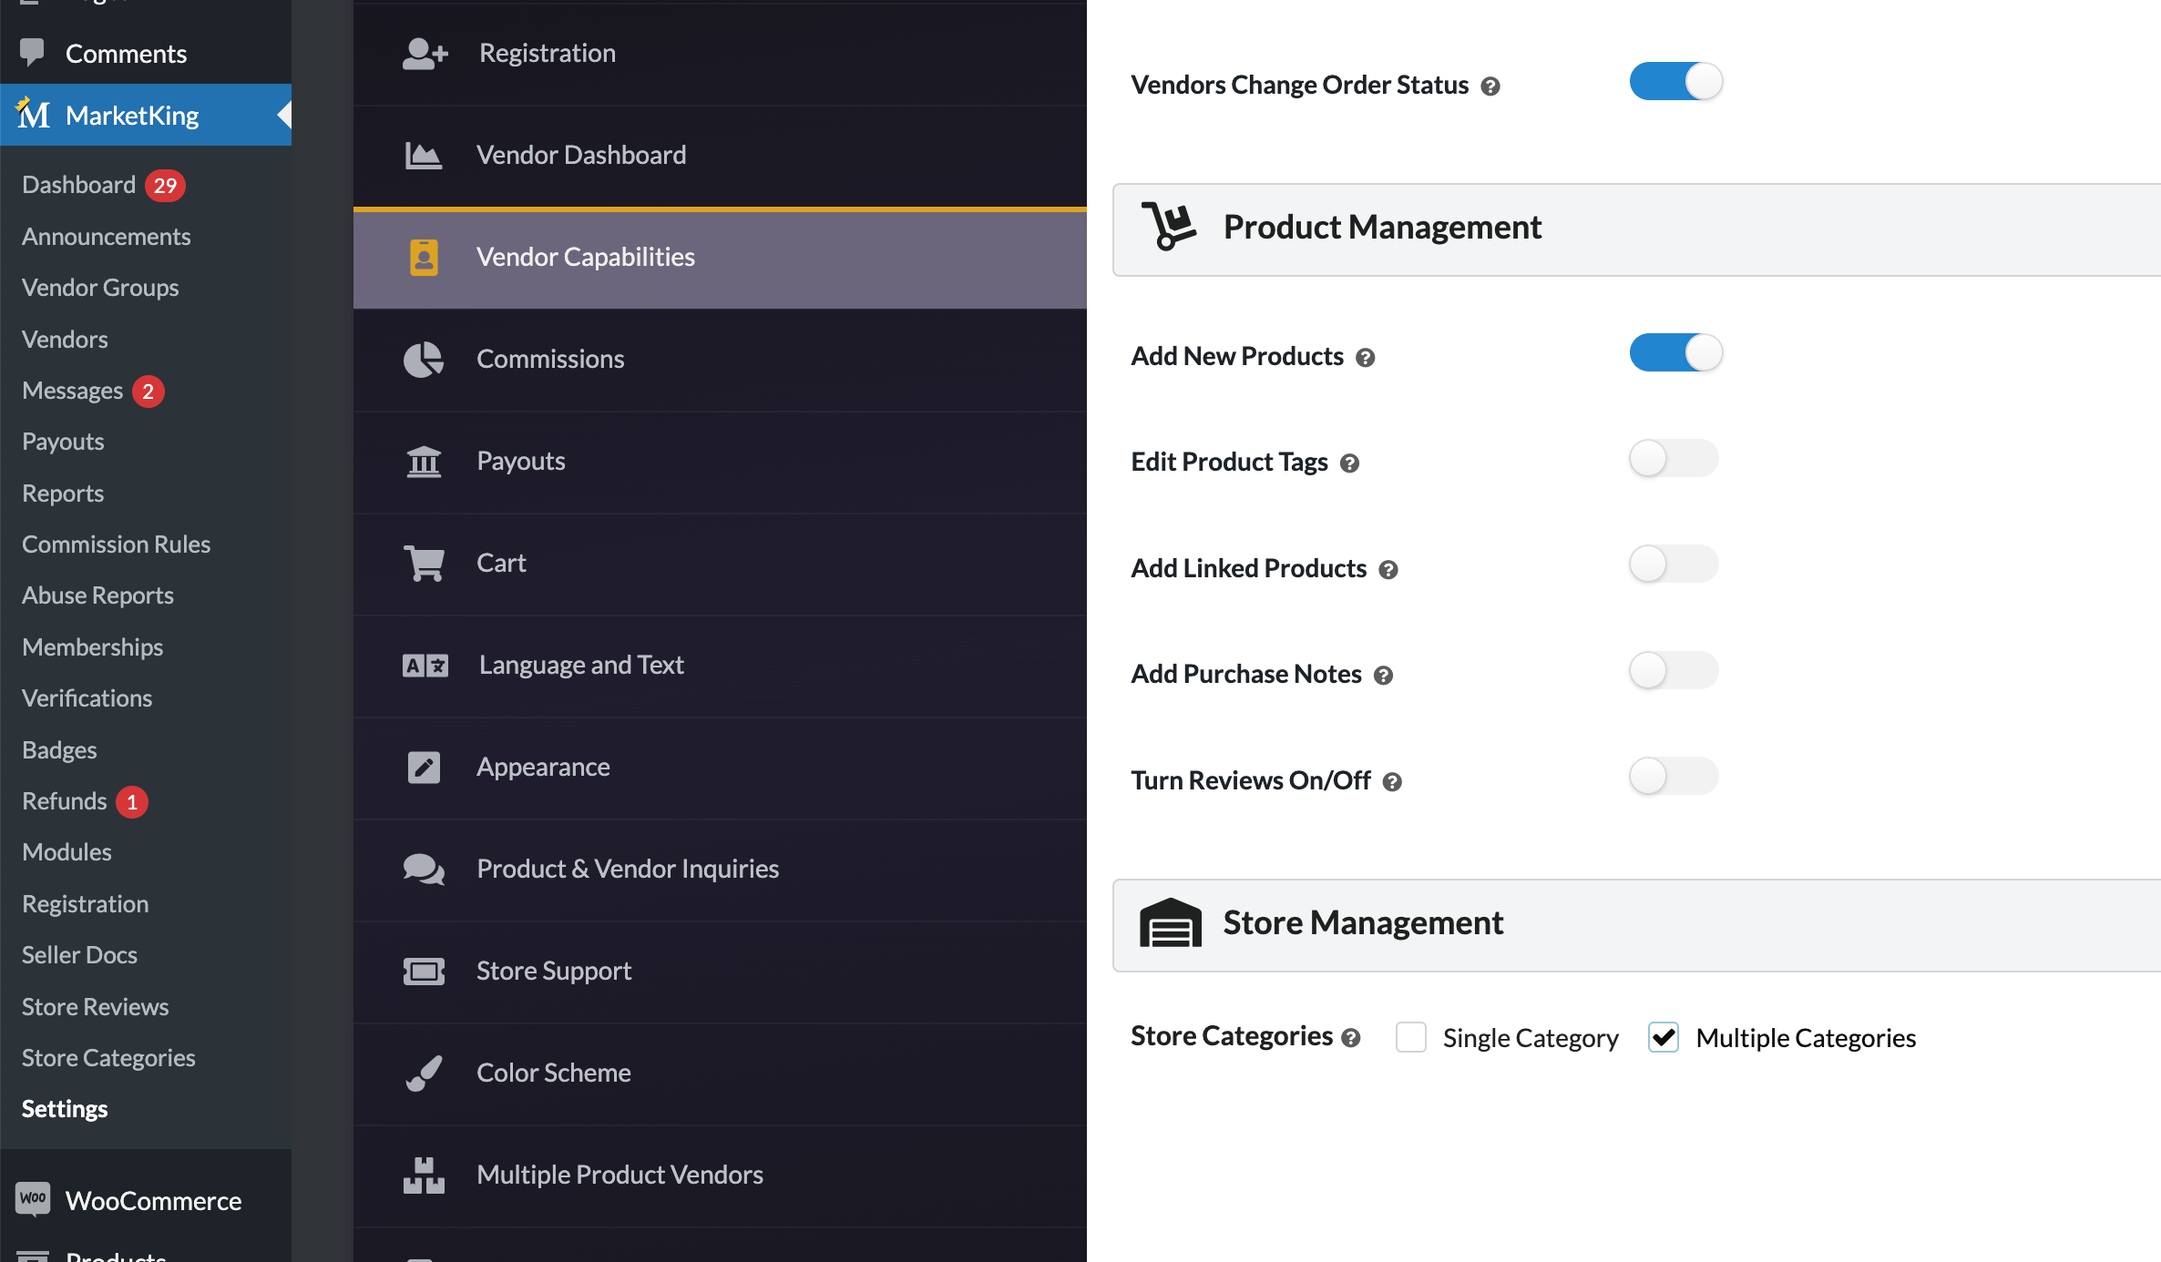
Task: View Abuse Reports in sidebar
Action: [x=97, y=595]
